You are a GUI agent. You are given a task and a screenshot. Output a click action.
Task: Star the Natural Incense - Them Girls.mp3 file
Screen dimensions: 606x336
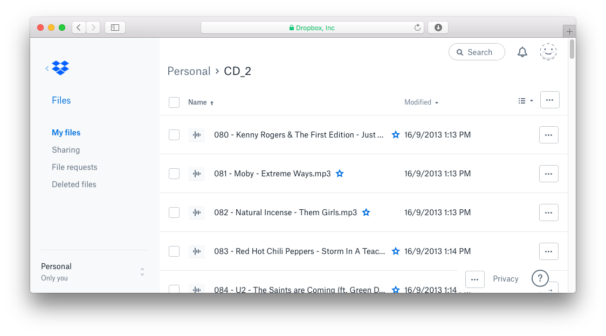[x=366, y=212]
